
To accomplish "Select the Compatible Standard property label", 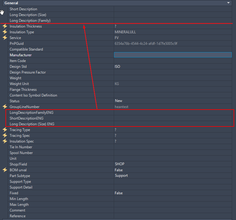I will click(26, 49).
